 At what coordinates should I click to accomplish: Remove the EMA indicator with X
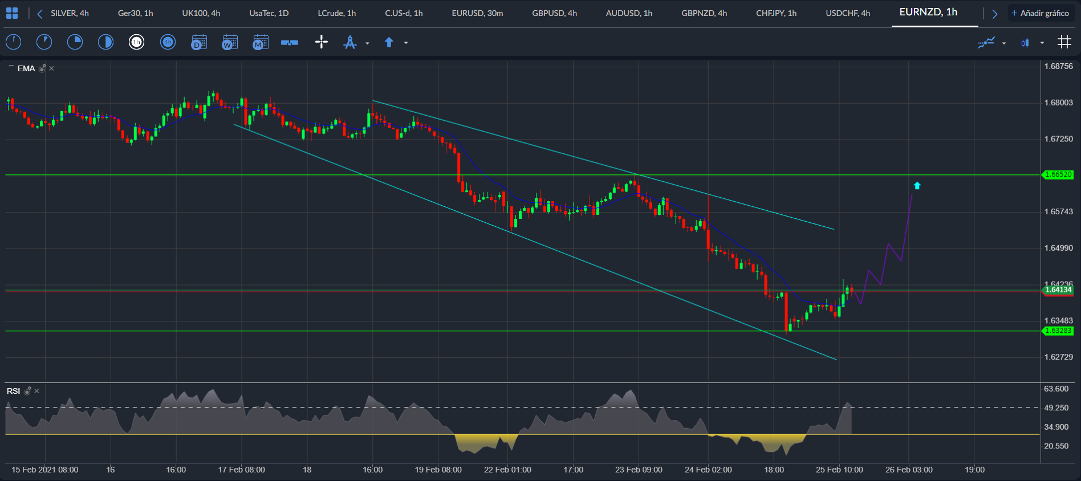(51, 68)
